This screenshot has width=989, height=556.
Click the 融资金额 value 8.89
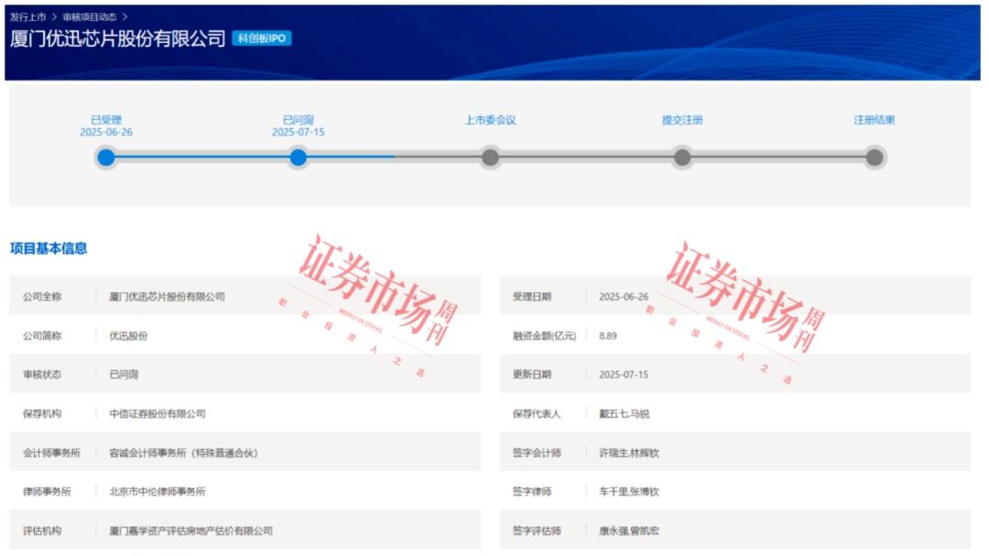608,336
